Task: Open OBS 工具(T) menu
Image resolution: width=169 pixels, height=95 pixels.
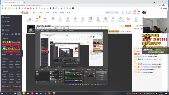Action: click(x=66, y=31)
